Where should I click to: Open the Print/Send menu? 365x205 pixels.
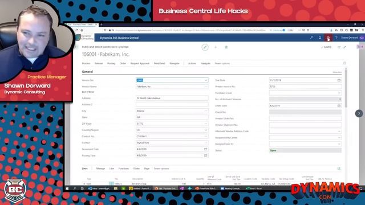point(159,63)
